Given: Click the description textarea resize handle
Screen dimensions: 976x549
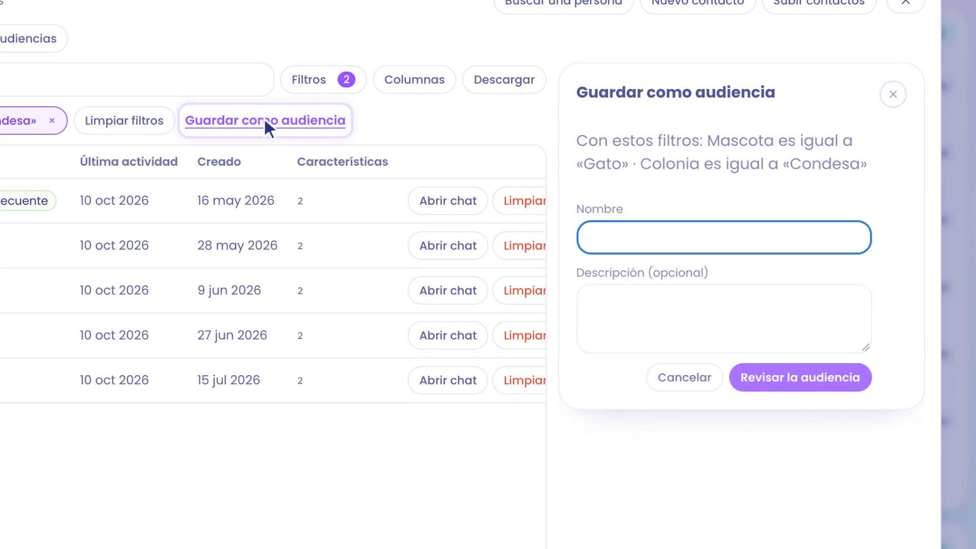Looking at the screenshot, I should coord(866,347).
